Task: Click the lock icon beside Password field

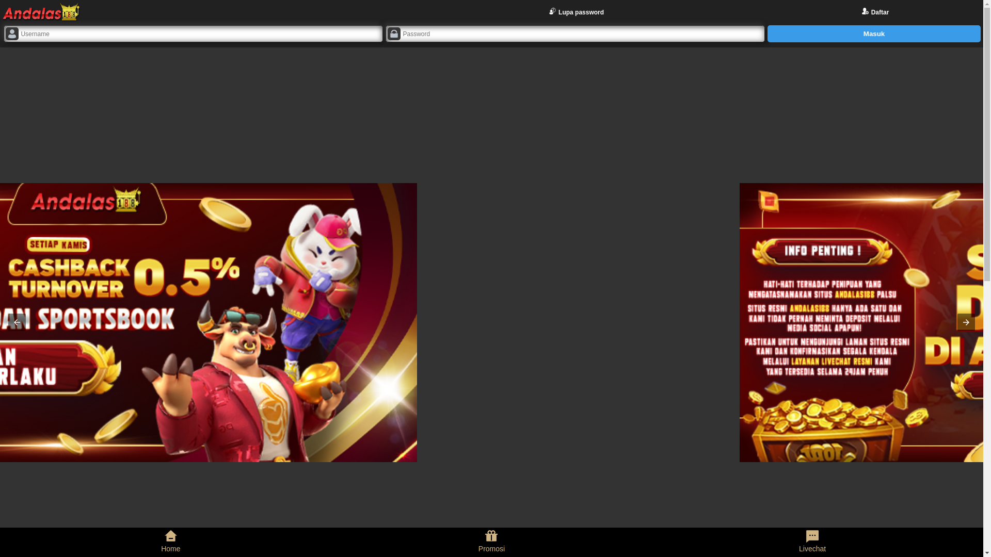Action: pyautogui.click(x=394, y=34)
